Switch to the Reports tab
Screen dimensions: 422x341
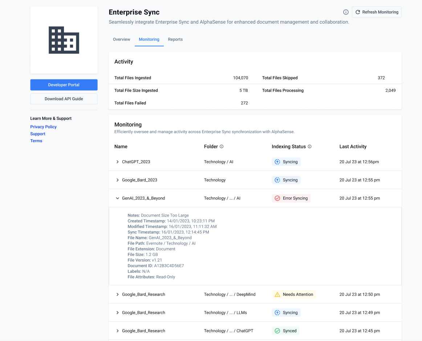pos(175,39)
